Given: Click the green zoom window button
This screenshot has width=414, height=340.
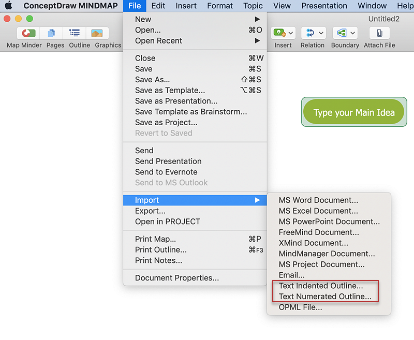Looking at the screenshot, I should tap(29, 19).
